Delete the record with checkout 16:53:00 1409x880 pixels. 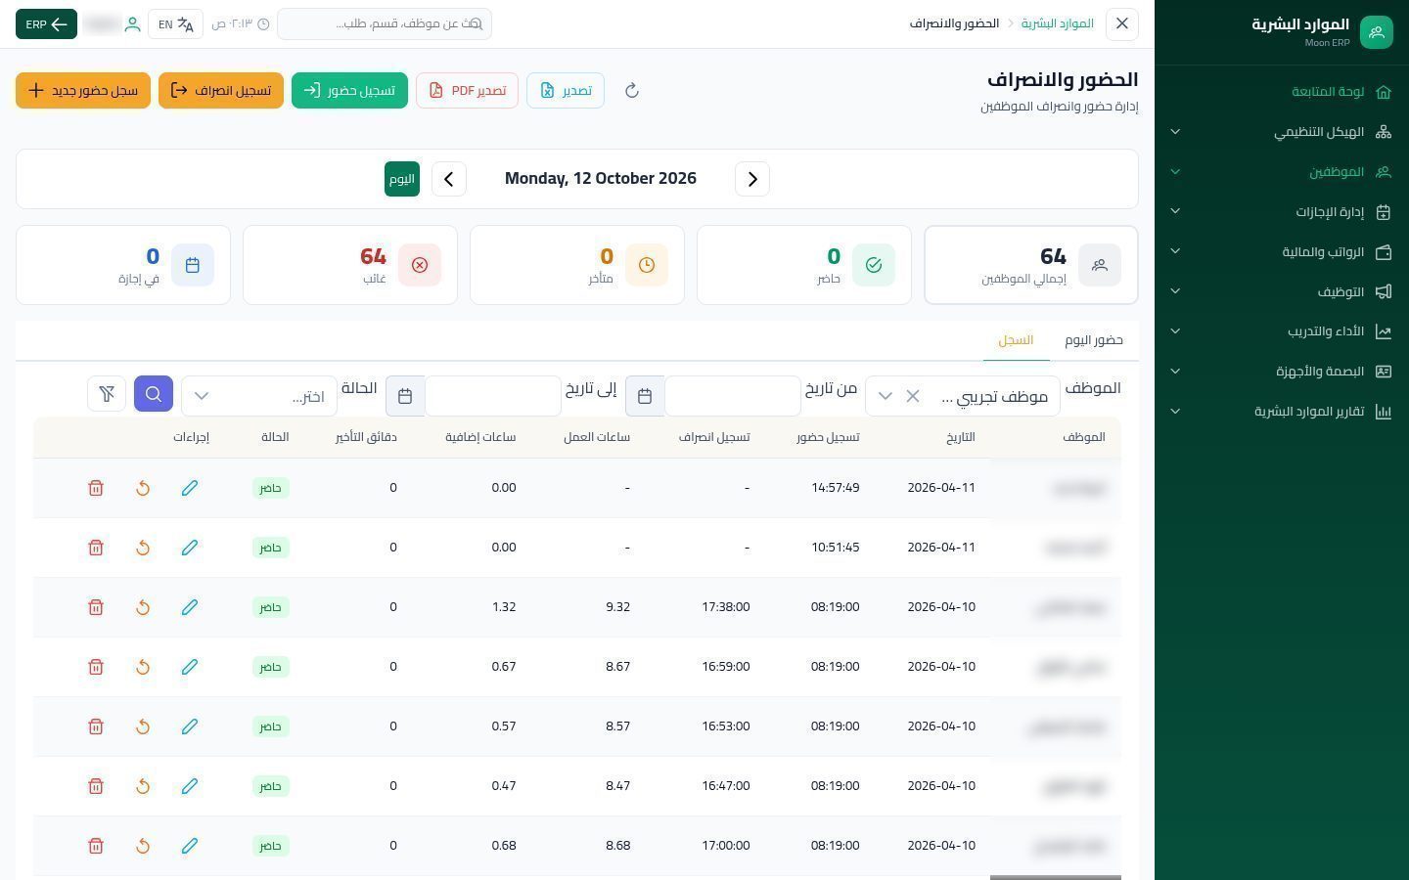(x=96, y=726)
